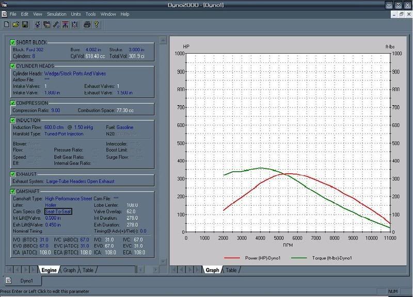
Task: Open the Tools menu
Action: (x=91, y=14)
